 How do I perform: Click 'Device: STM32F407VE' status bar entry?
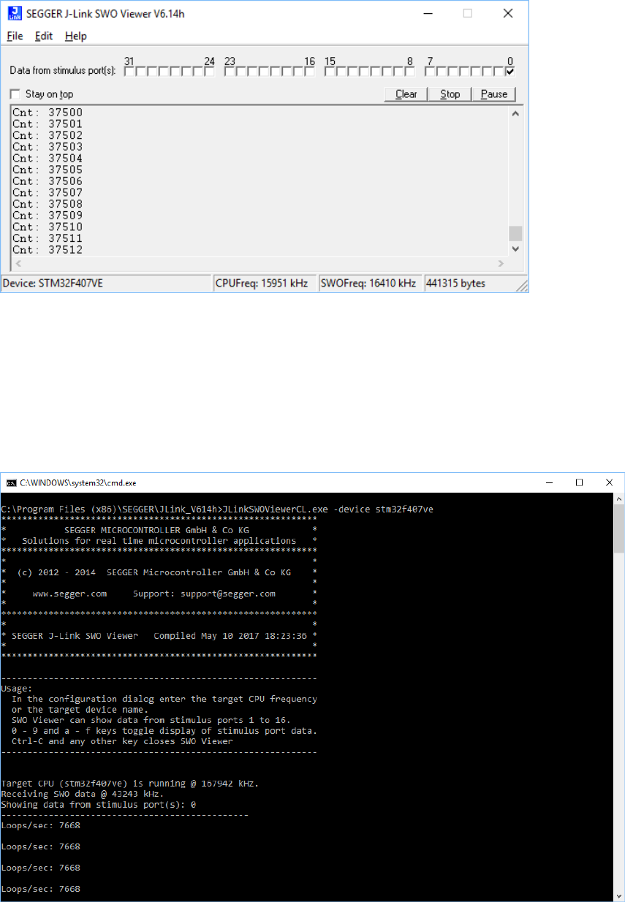point(106,284)
